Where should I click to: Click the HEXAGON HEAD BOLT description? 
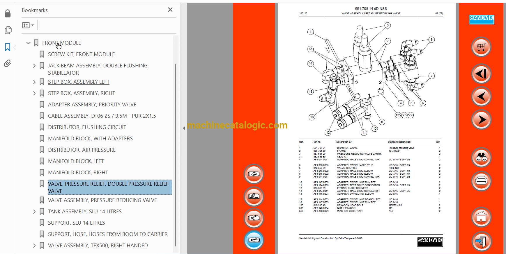(x=350, y=205)
